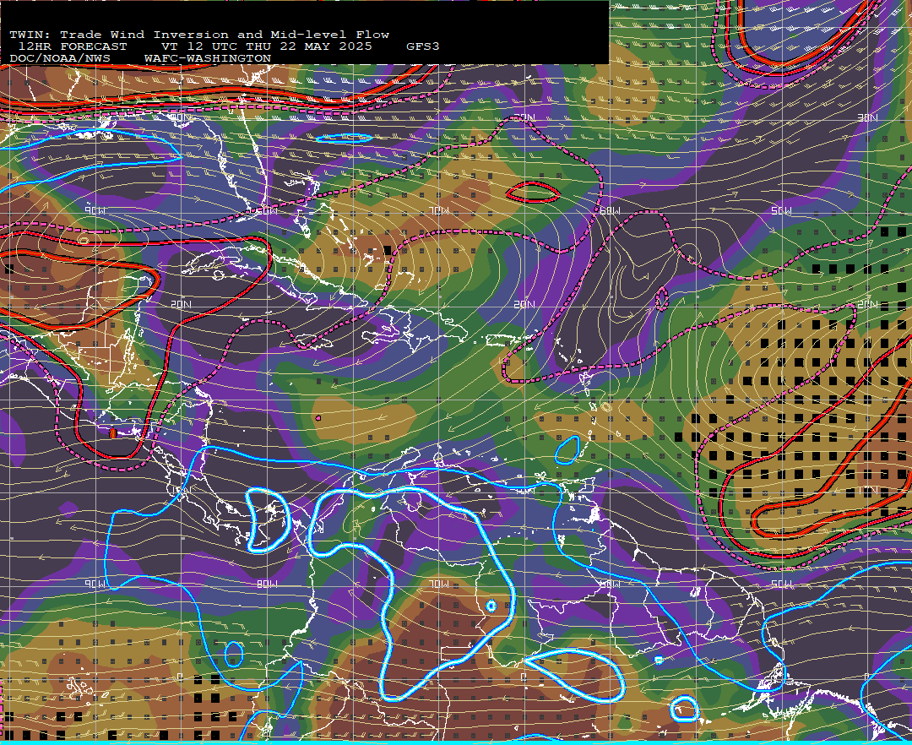Click the "TWIN: Trade Wind Inversion and Mid-level Flow" title
Screen dimensions: 912x745
pos(199,35)
